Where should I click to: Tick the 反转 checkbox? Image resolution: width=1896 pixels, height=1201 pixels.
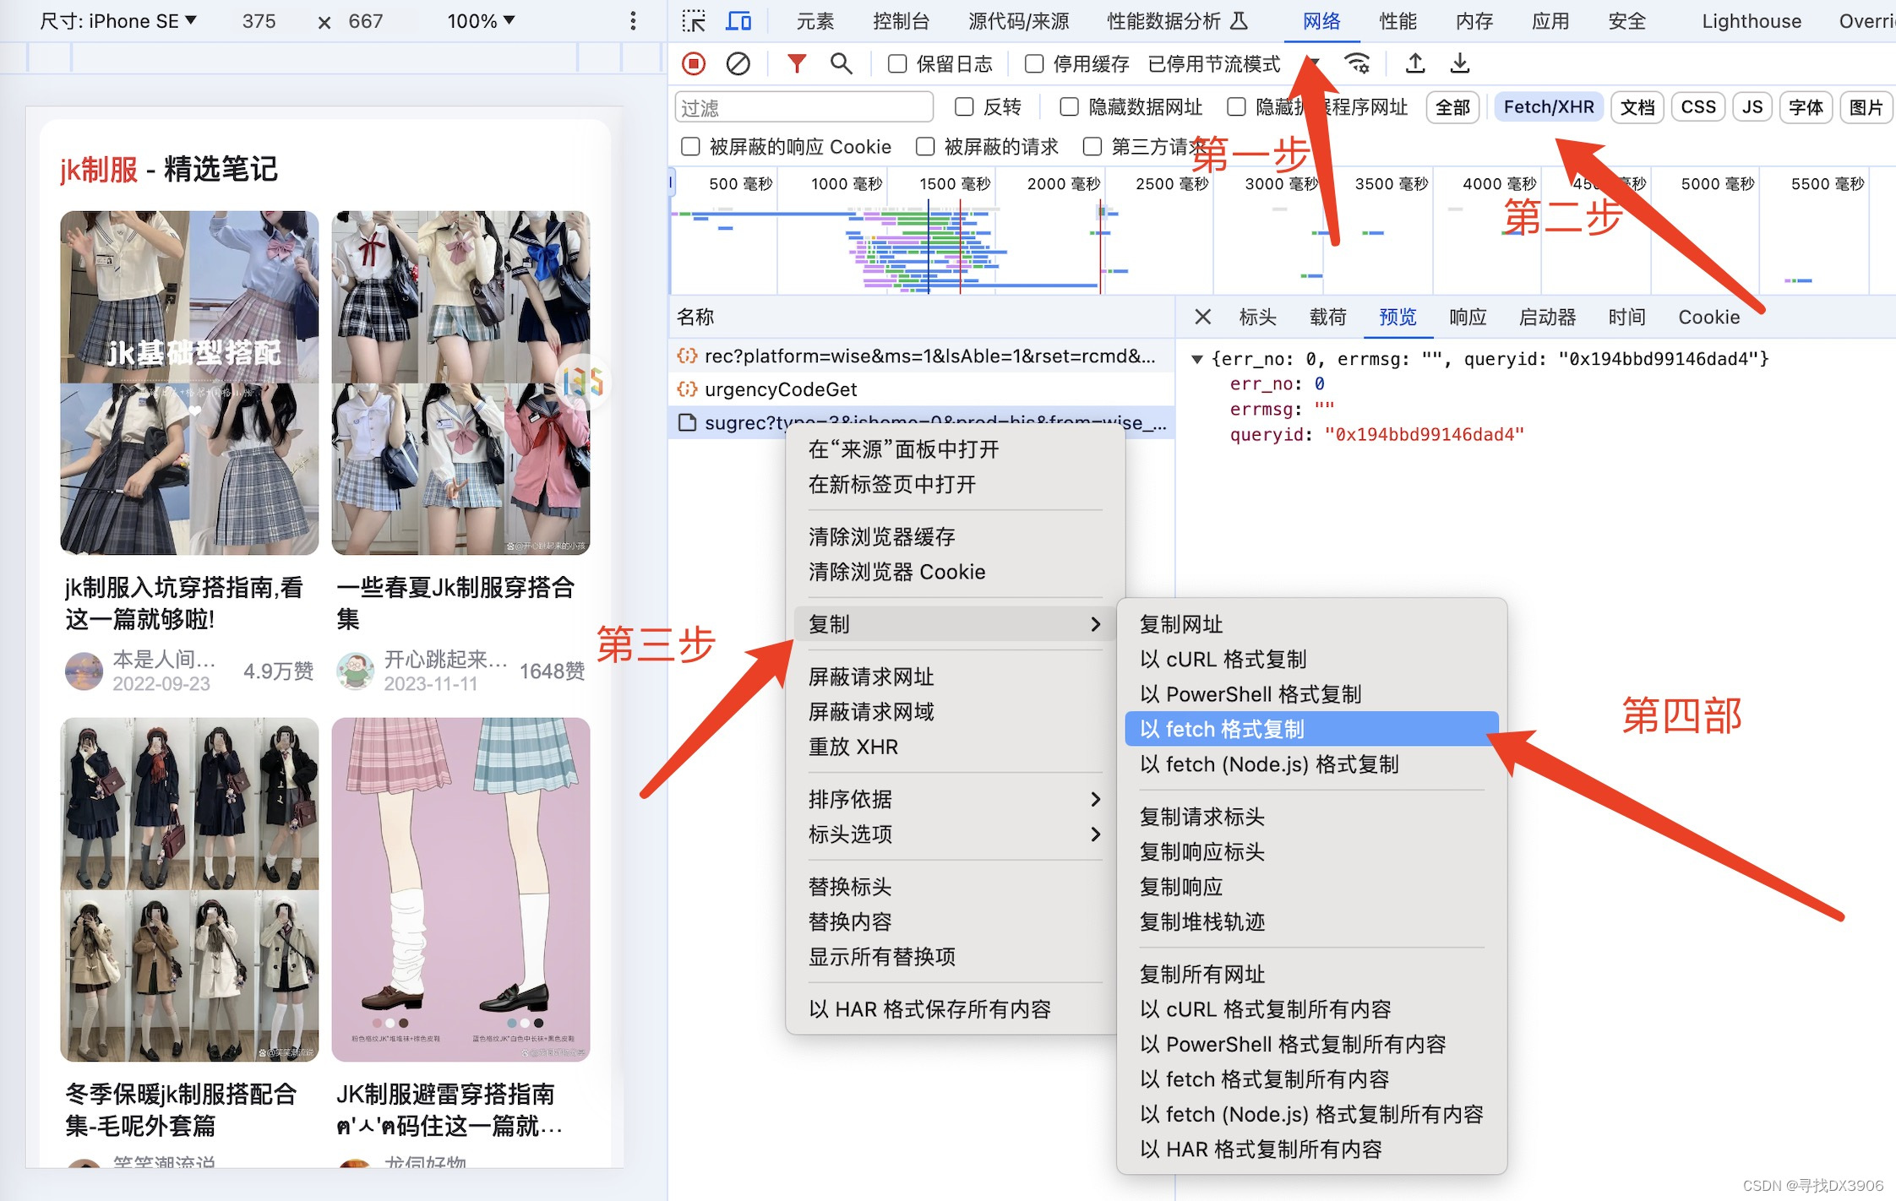[x=964, y=107]
